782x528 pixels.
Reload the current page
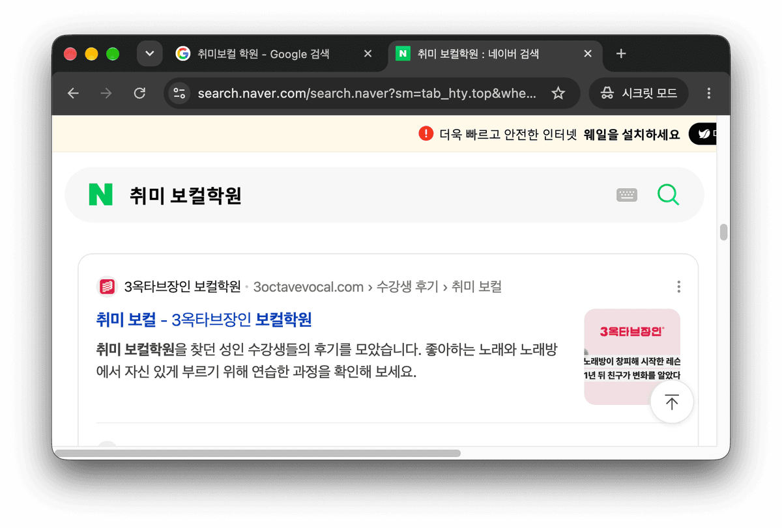pyautogui.click(x=139, y=93)
